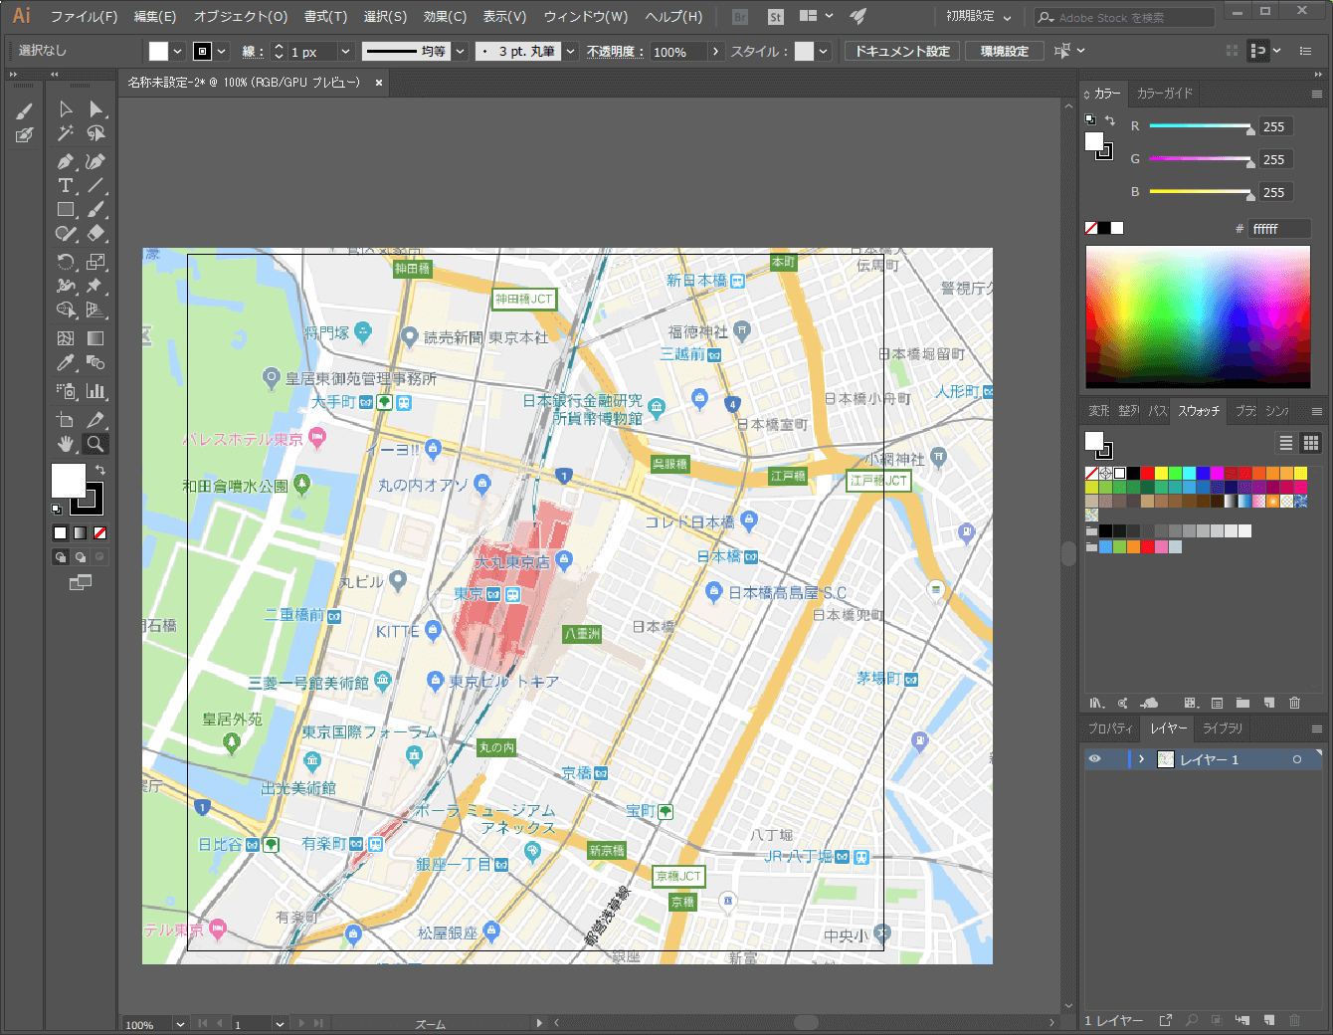Select the Type tool
This screenshot has width=1333, height=1035.
(65, 186)
